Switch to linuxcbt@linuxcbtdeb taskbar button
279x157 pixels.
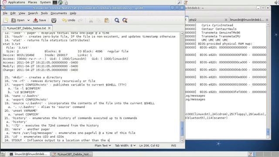(29, 154)
